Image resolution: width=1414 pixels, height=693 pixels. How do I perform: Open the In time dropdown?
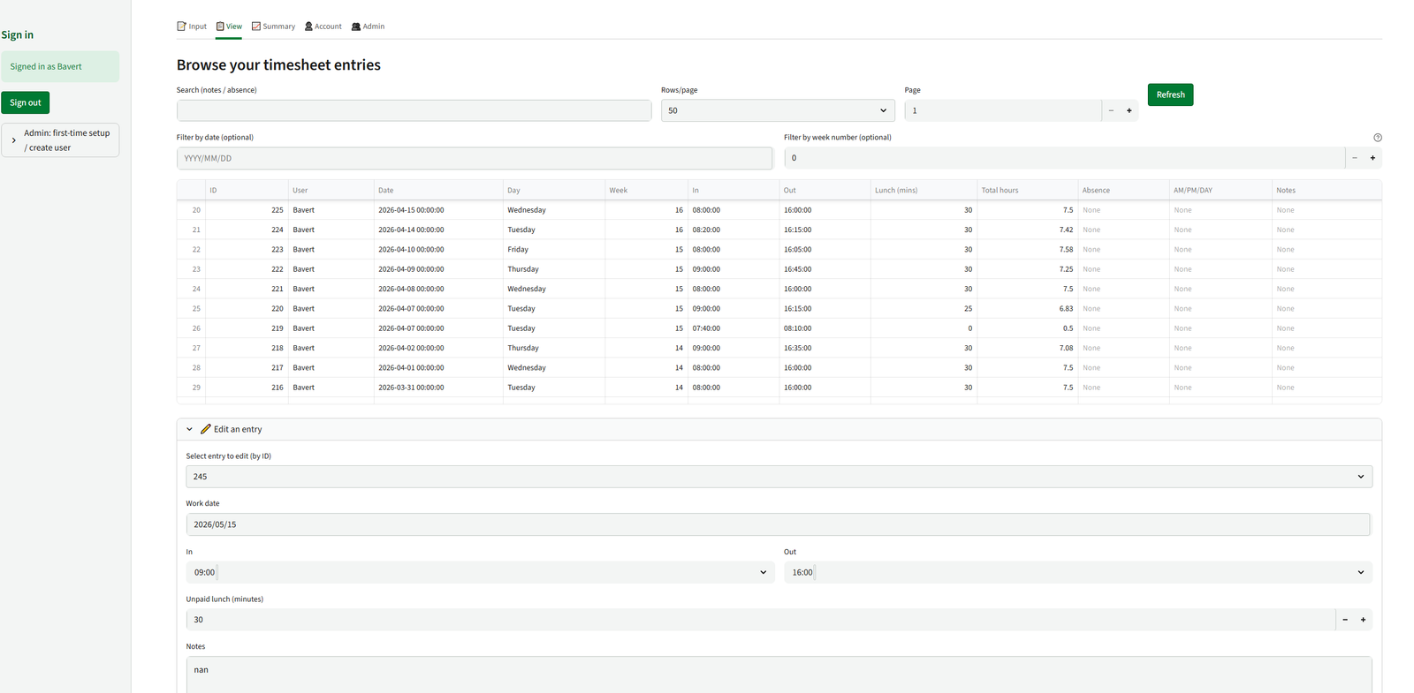coord(480,572)
